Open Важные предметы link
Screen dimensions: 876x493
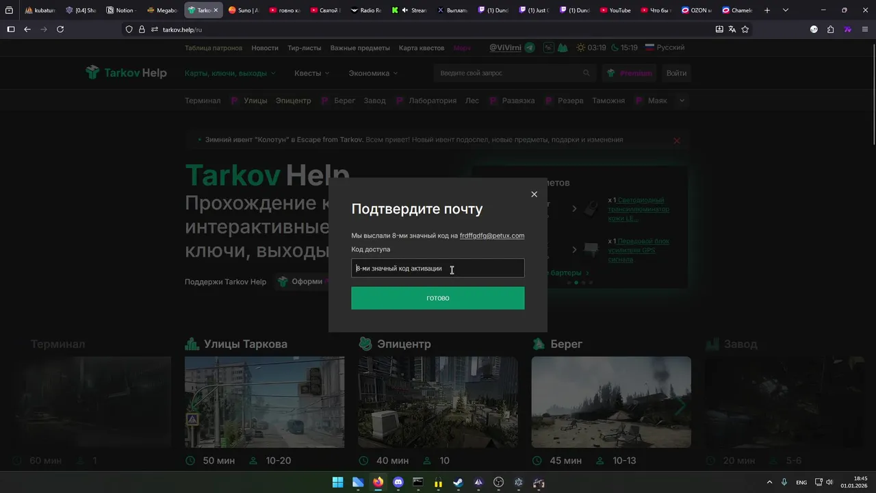pyautogui.click(x=360, y=48)
